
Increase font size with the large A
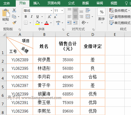49,17
